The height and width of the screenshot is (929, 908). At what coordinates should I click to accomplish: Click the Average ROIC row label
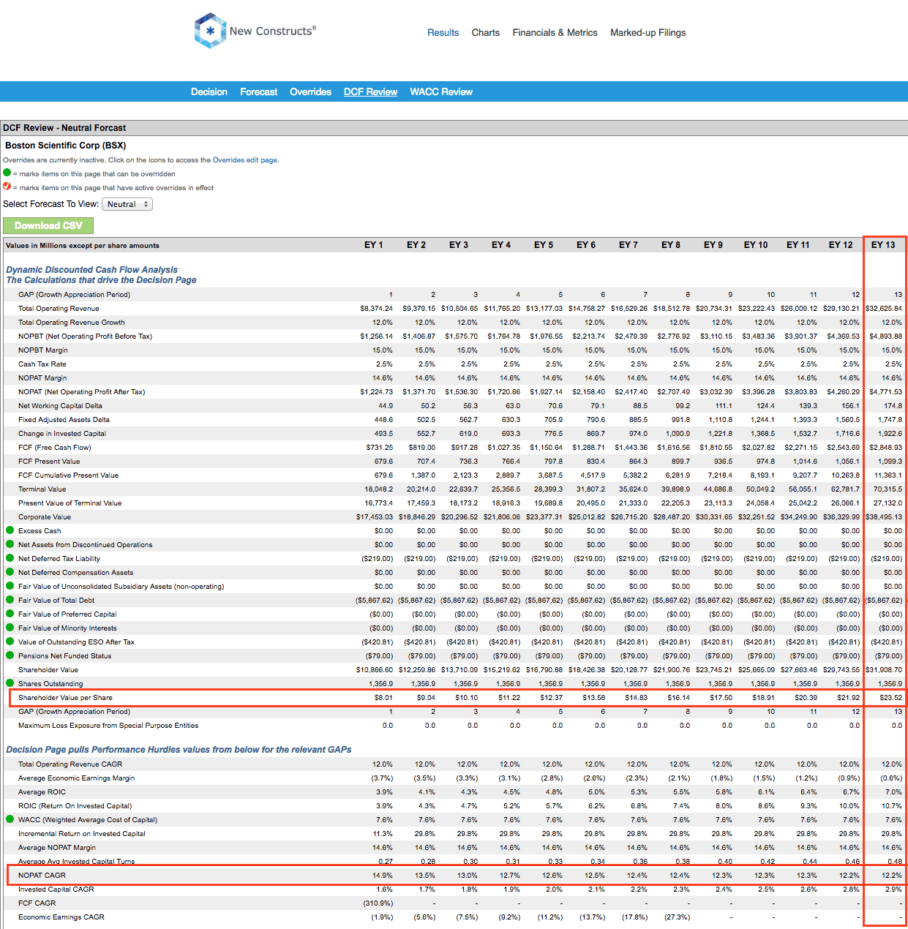pos(42,791)
